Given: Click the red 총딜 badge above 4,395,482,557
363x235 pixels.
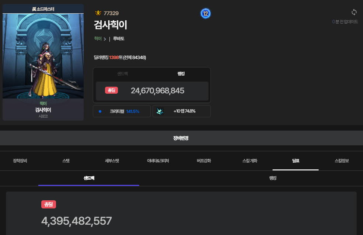Looking at the screenshot, I should [49, 204].
